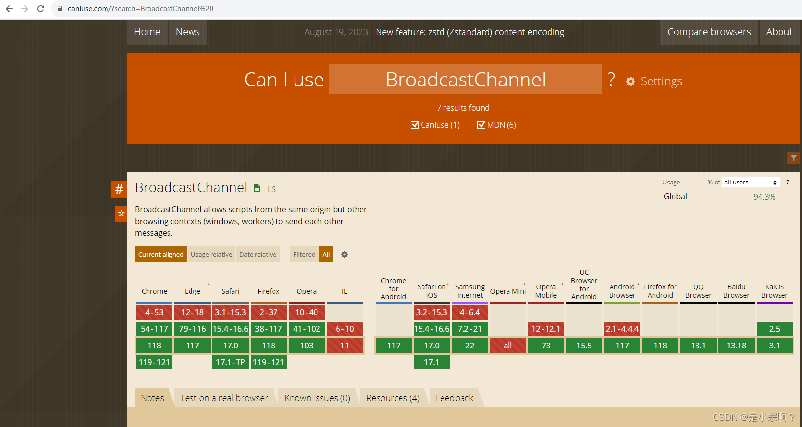This screenshot has height=427, width=802.
Task: Click UC Browser for Android header
Action: click(x=584, y=285)
